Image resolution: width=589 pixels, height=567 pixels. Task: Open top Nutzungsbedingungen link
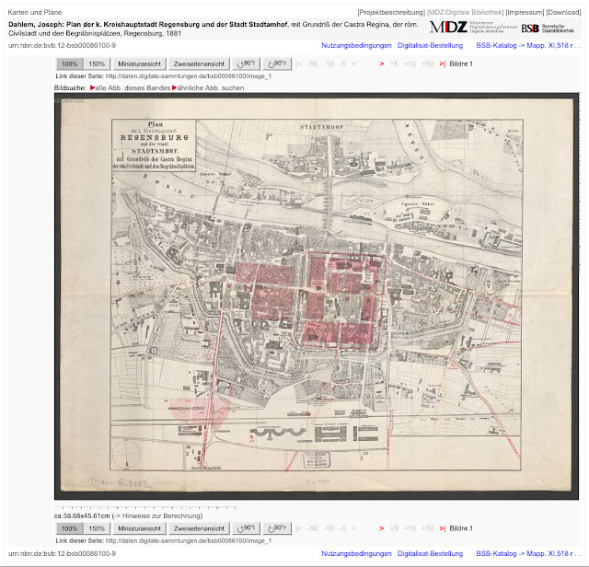(356, 45)
